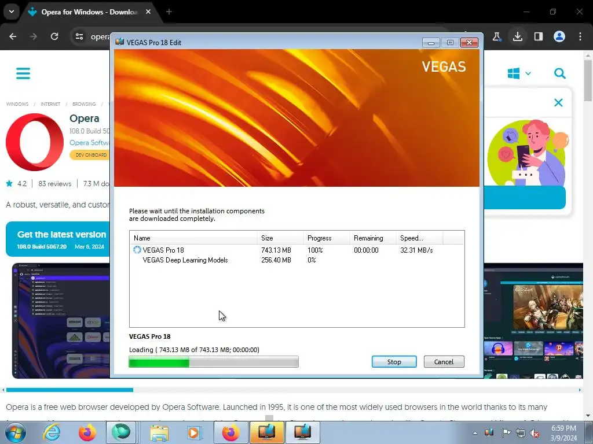Click the muted volume tray icon
The image size is (593, 444).
[x=535, y=433]
